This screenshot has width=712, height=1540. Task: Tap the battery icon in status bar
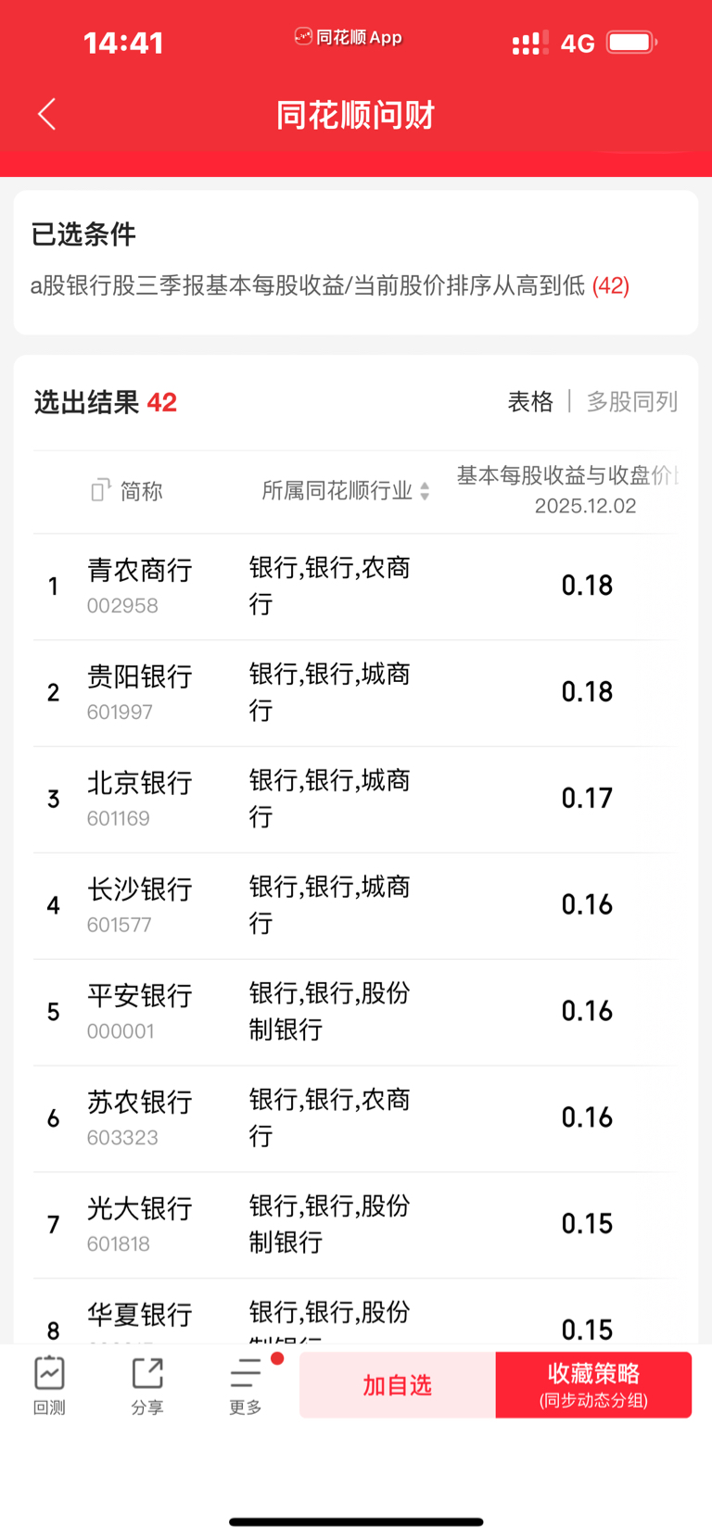[x=631, y=43]
